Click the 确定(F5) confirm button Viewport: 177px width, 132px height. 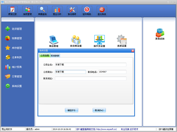[71, 110]
